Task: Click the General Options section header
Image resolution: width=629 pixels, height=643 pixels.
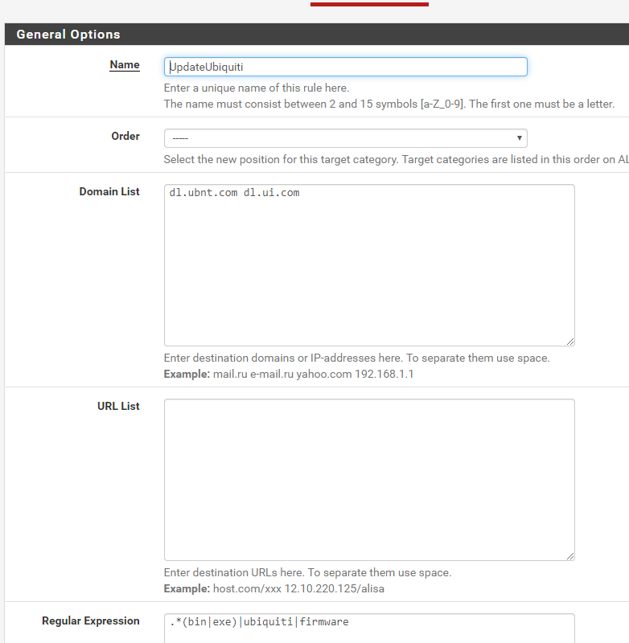Action: (x=317, y=34)
